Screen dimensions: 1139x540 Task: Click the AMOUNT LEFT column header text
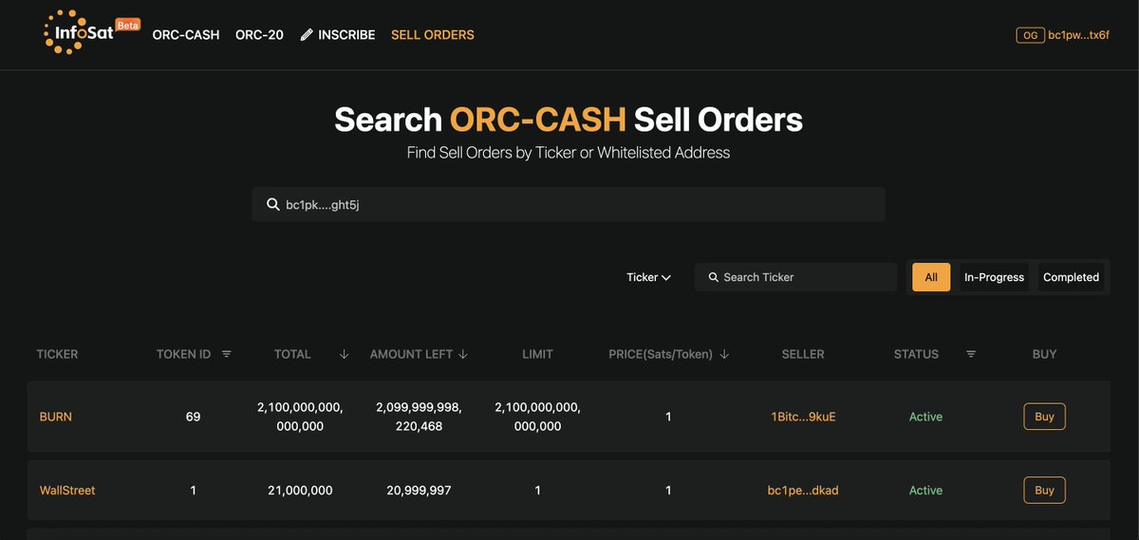(x=411, y=354)
